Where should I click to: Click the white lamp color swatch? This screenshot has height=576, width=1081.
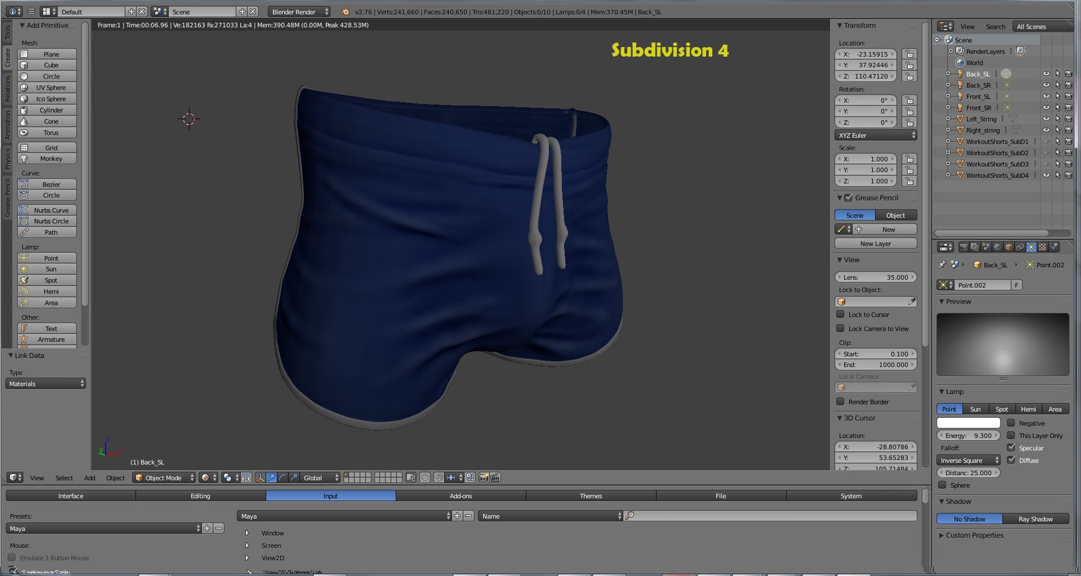[x=968, y=423]
